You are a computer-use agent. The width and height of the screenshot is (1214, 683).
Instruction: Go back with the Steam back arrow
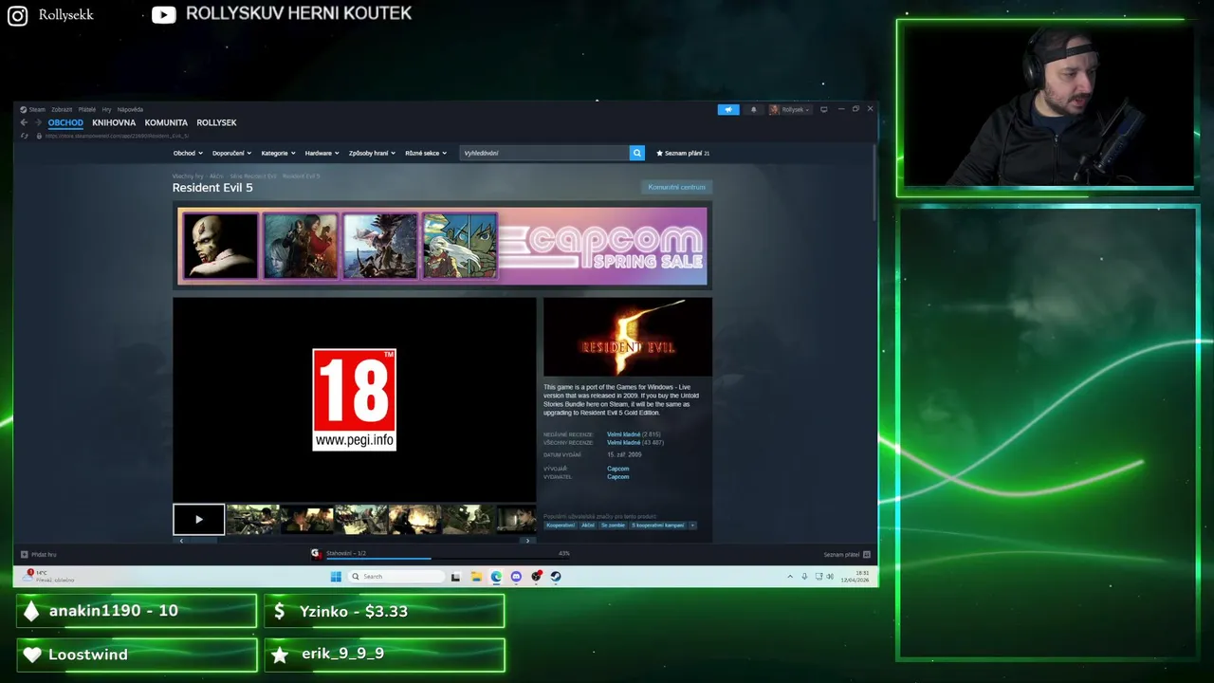pos(24,122)
